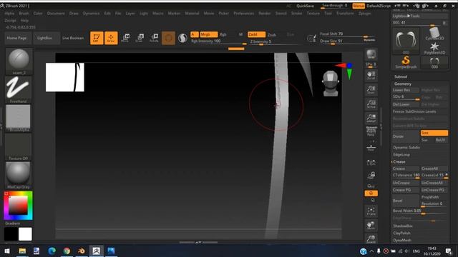This screenshot has height=257, width=458.
Task: Click the Frame icon in right shelf
Action: [x=371, y=211]
